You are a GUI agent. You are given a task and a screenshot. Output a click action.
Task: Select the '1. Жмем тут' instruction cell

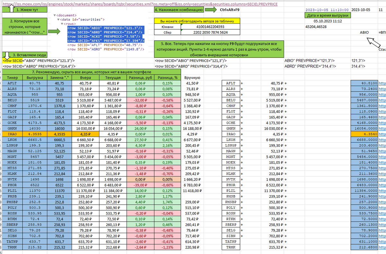coord(24,10)
